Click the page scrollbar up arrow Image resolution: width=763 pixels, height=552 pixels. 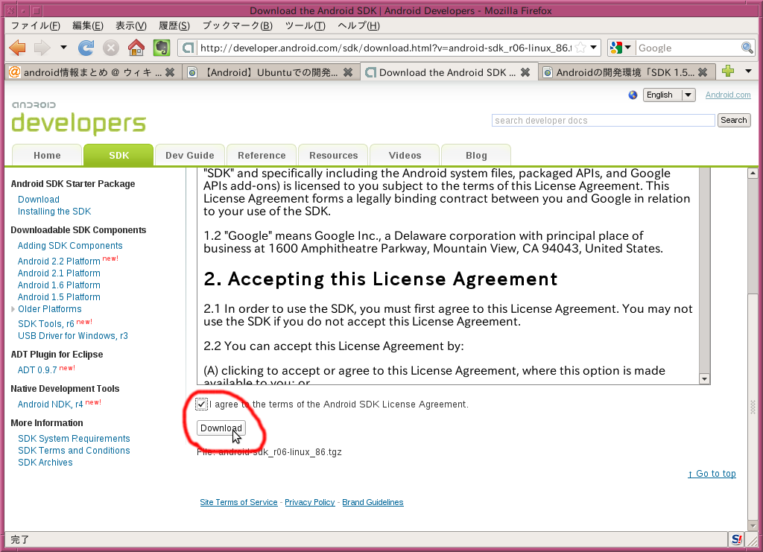753,173
